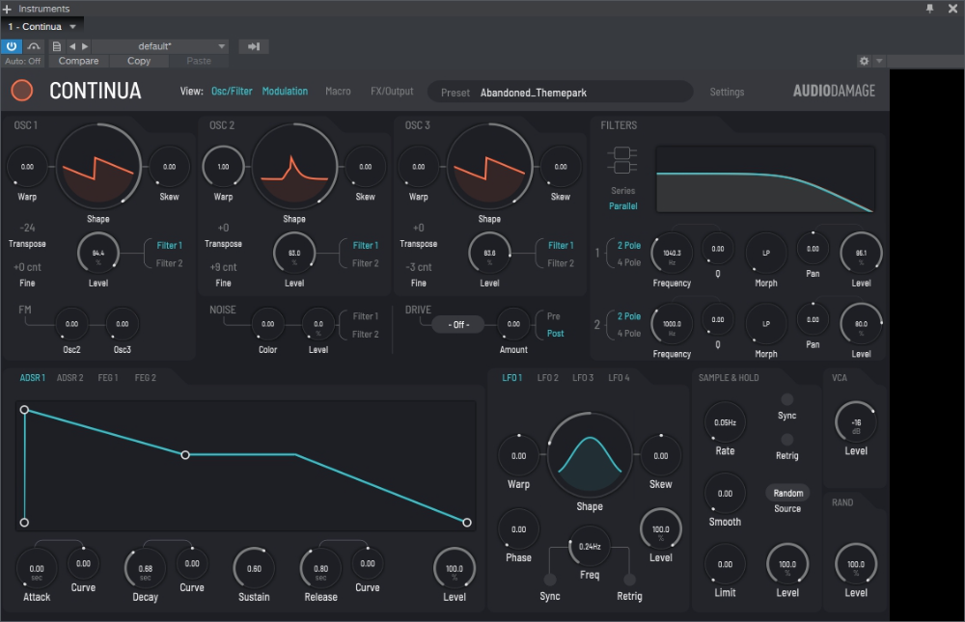The image size is (965, 622).
Task: Click the Auto: Off automation mode field
Action: tap(23, 61)
